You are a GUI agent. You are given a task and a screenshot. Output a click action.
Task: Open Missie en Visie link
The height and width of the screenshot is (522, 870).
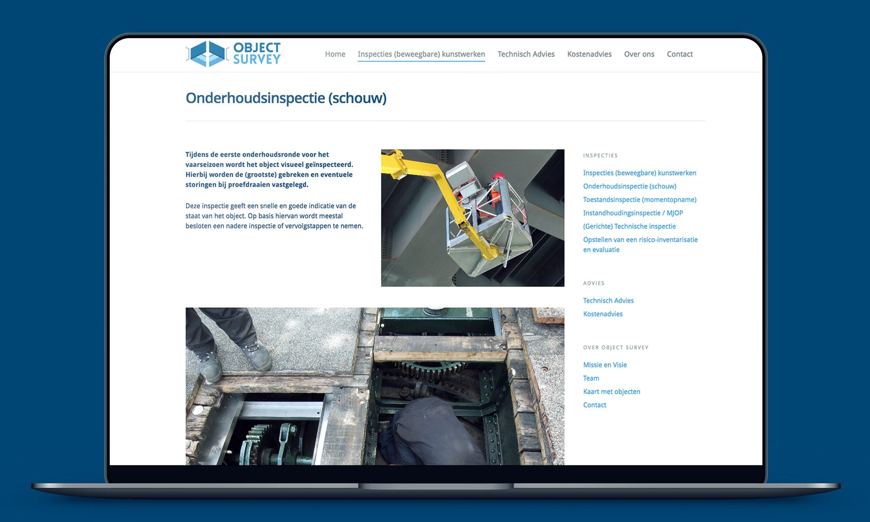click(604, 365)
